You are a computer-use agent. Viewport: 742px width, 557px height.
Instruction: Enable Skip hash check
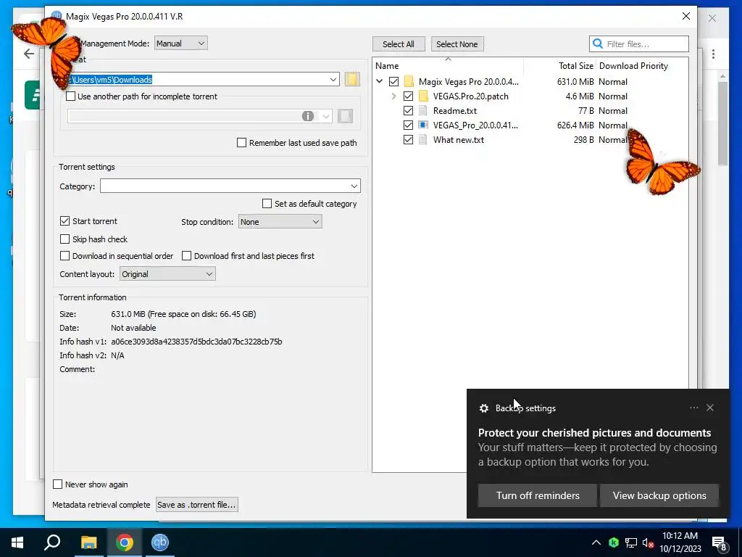tap(64, 239)
